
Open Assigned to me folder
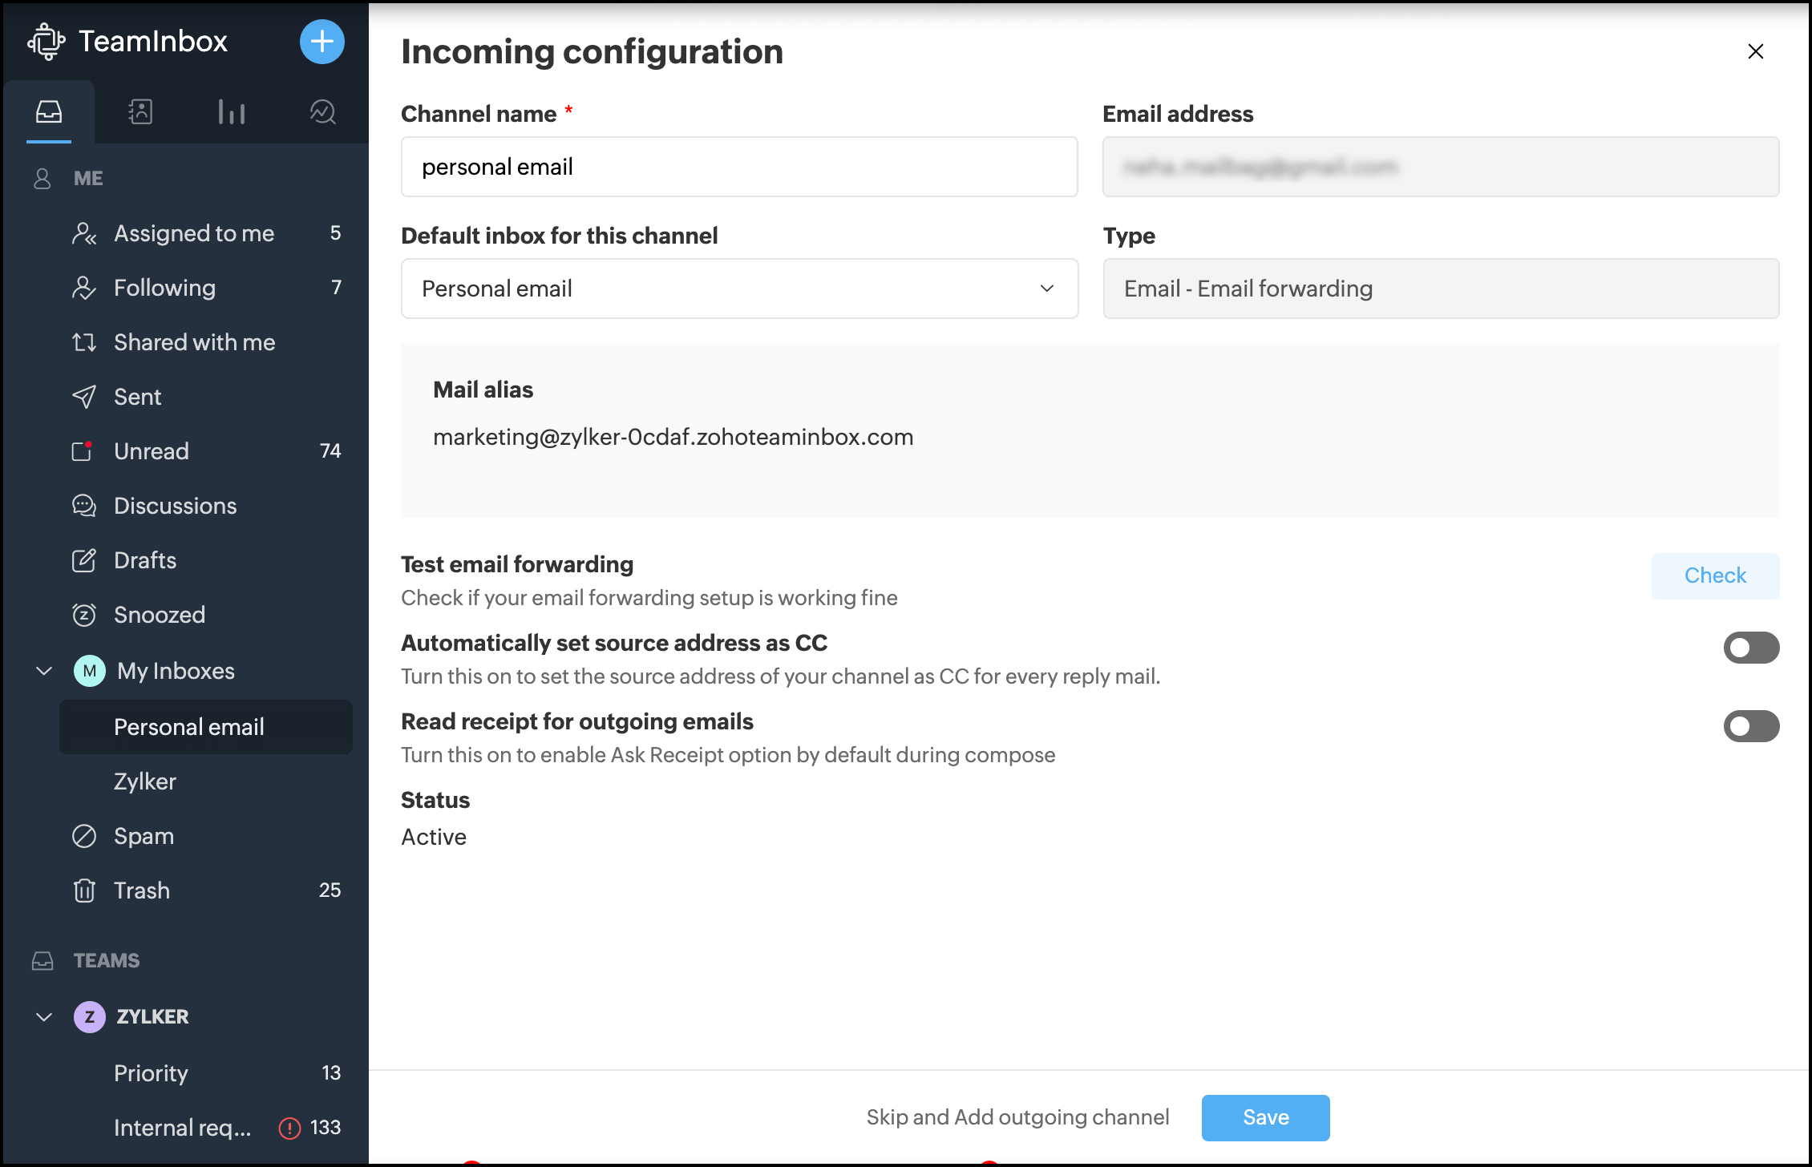point(206,233)
